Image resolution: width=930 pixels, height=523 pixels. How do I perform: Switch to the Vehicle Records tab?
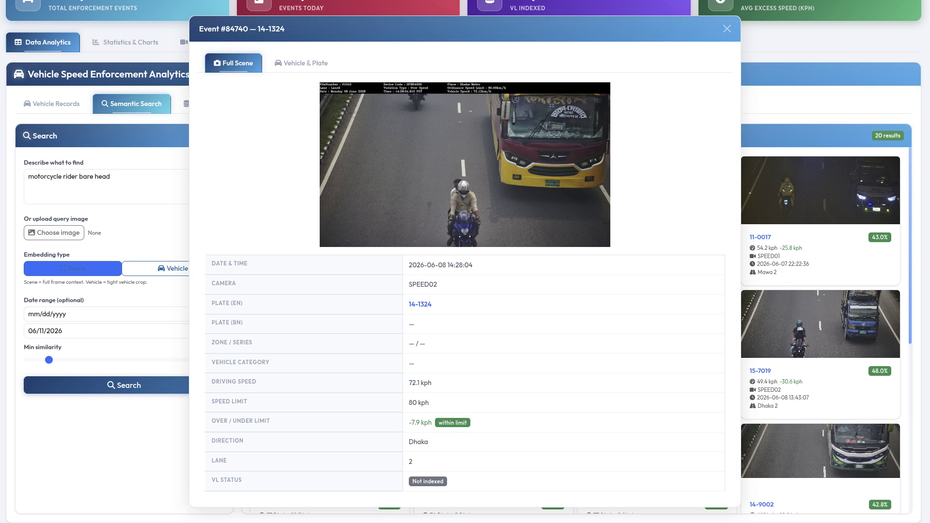pyautogui.click(x=52, y=104)
